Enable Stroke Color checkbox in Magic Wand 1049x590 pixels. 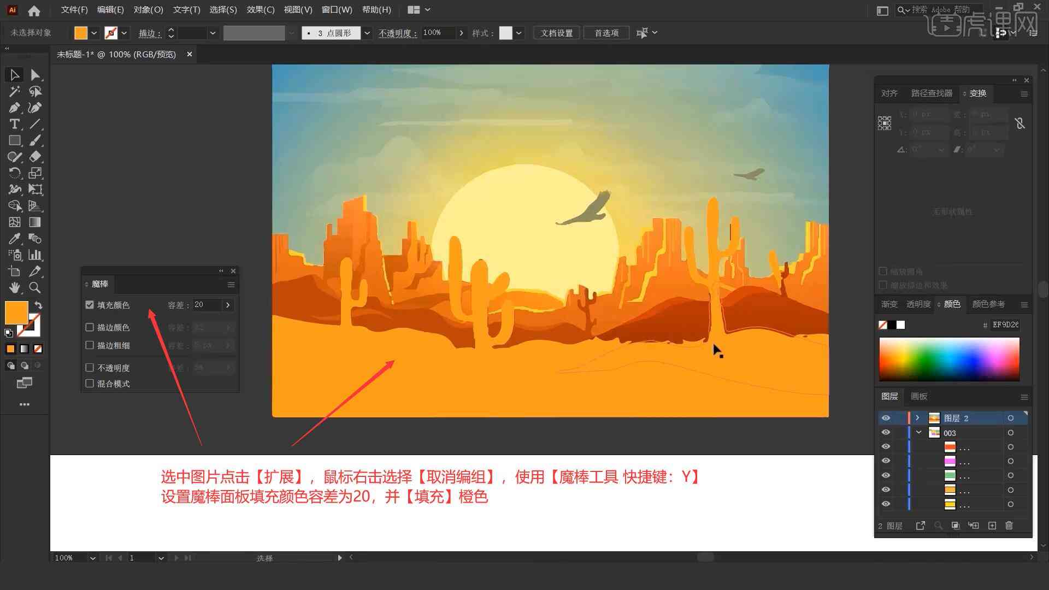[x=90, y=327]
